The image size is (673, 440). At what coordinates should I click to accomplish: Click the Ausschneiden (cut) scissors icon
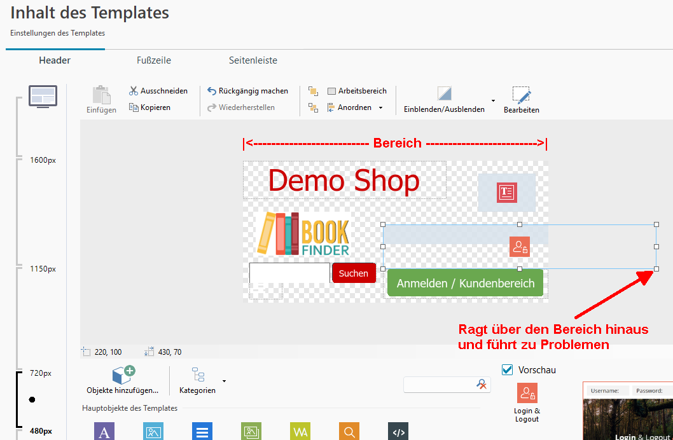(x=134, y=91)
